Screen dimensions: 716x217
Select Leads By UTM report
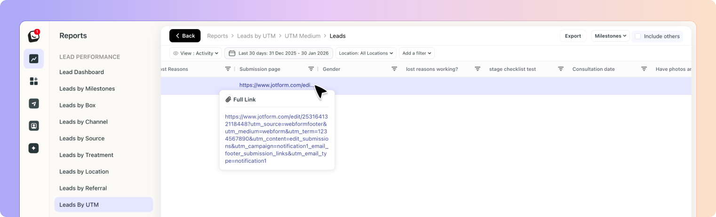103,205
